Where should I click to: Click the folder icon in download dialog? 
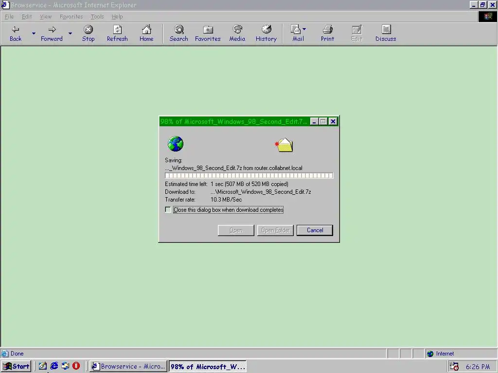coord(284,145)
